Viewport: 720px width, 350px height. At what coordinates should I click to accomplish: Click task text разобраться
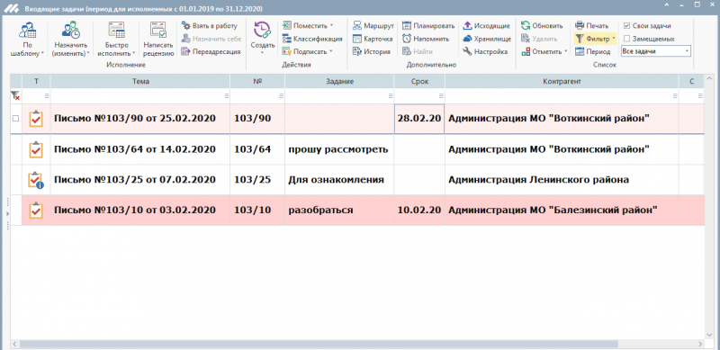[x=320, y=211]
